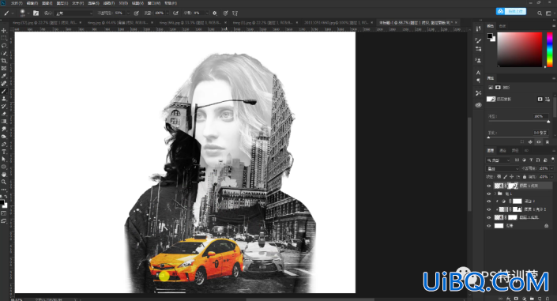
Task: Toggle pressure for opacity icon
Action: tap(136, 13)
